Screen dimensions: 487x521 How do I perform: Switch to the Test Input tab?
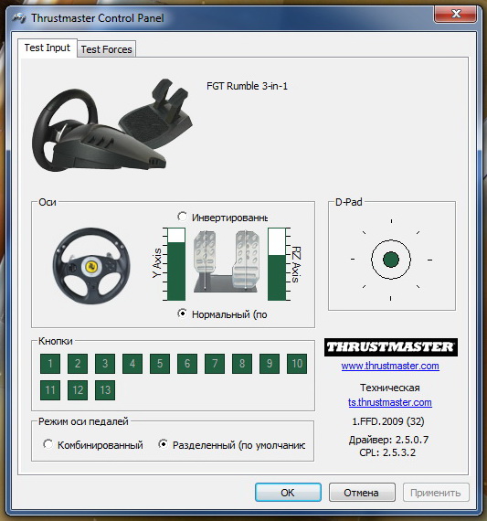48,48
